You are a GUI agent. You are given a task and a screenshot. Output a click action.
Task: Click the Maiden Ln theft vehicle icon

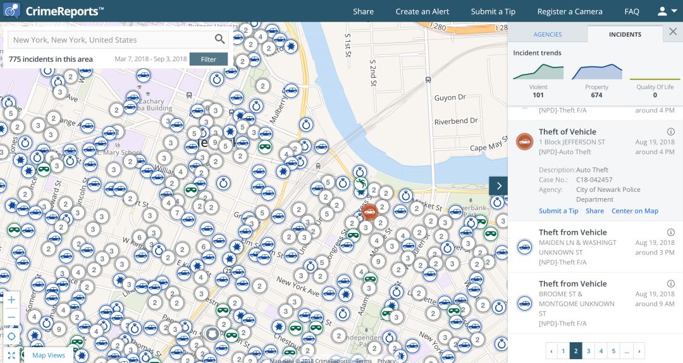pos(525,246)
